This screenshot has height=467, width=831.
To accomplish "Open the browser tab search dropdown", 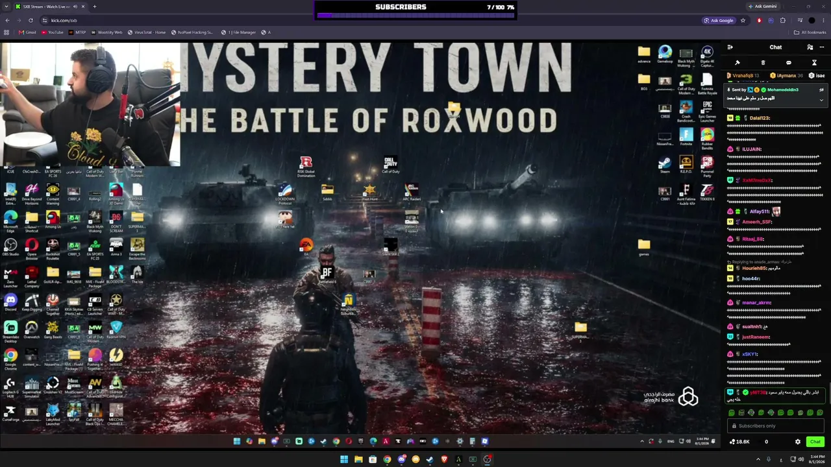I will tap(6, 6).
